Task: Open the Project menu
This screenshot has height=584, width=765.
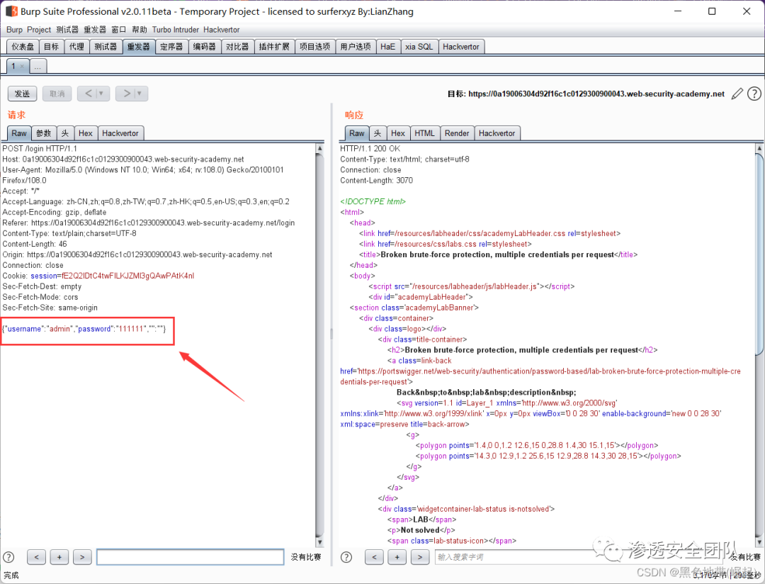Action: 39,30
